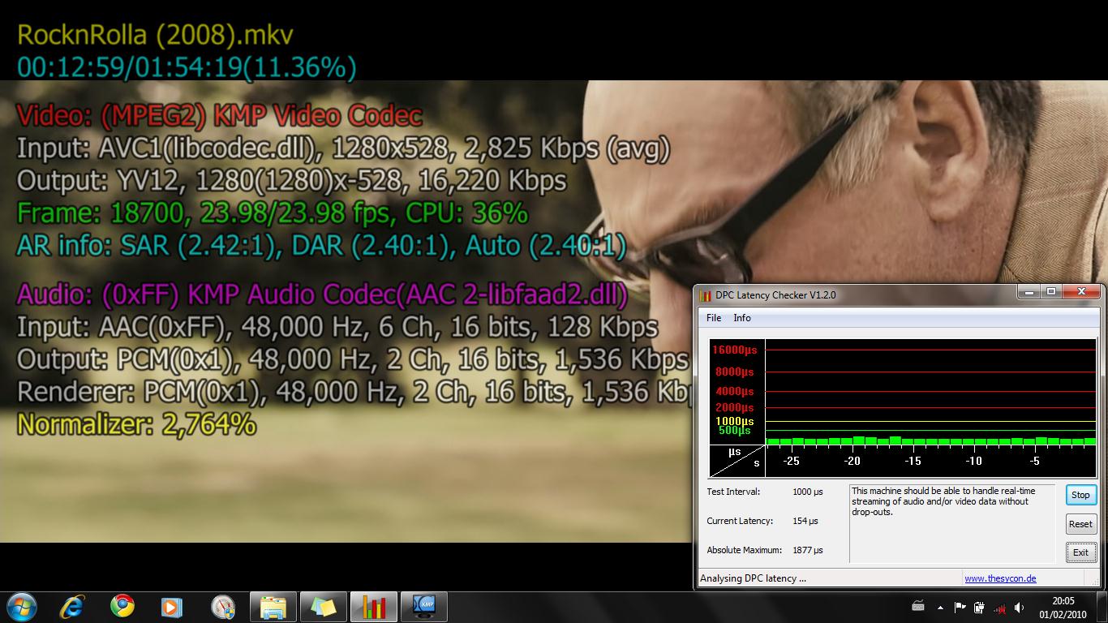Image resolution: width=1108 pixels, height=623 pixels.
Task: Open File menu in DPC Latency Checker
Action: (x=714, y=318)
